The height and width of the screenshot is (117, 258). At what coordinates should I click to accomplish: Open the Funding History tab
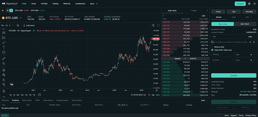[62, 100]
